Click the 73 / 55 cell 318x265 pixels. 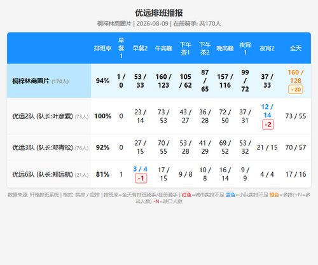[296, 116]
